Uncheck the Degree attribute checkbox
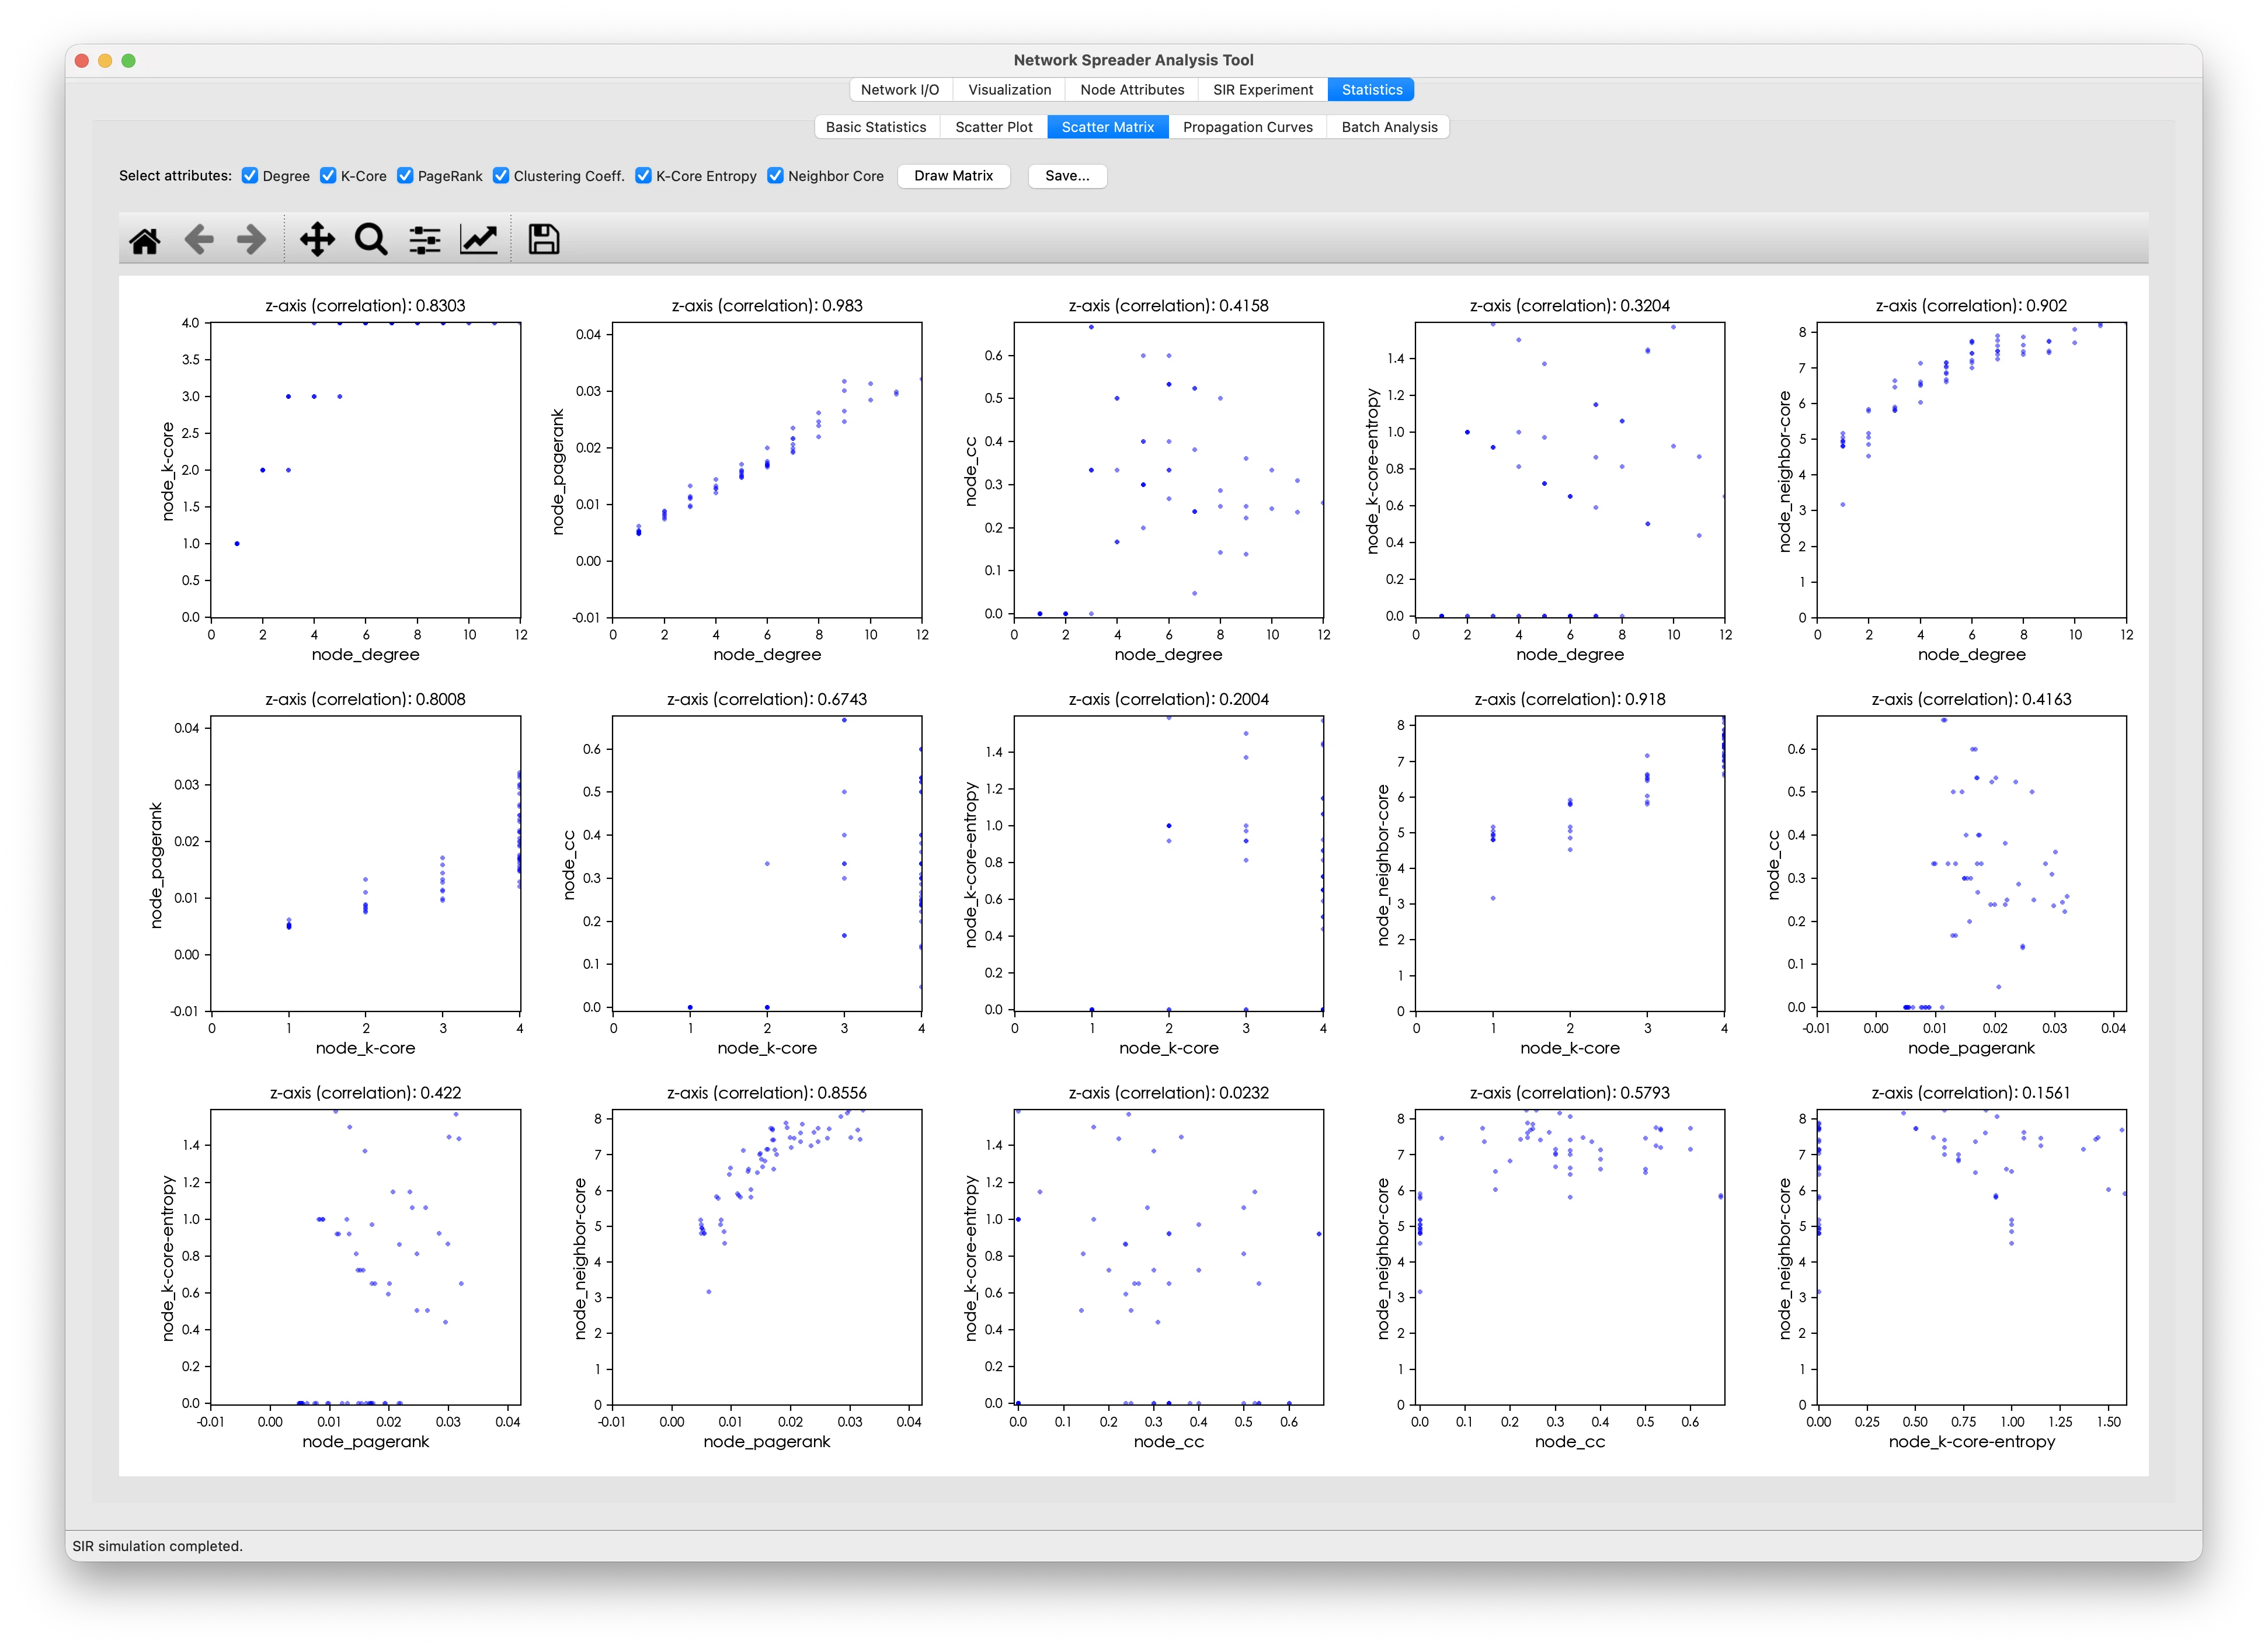This screenshot has height=1648, width=2268. click(x=250, y=176)
